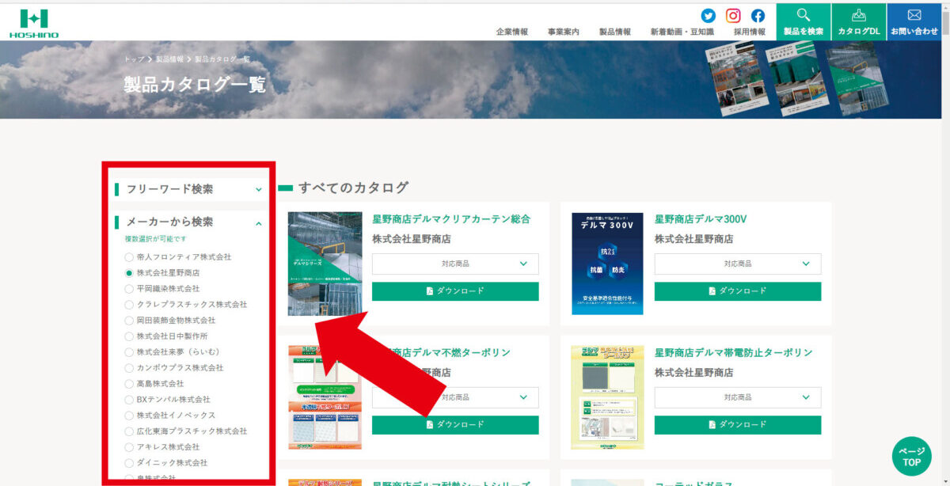
Task: Open デルマクリアカーテン総合 catalog thumbnail
Action: pyautogui.click(x=325, y=264)
